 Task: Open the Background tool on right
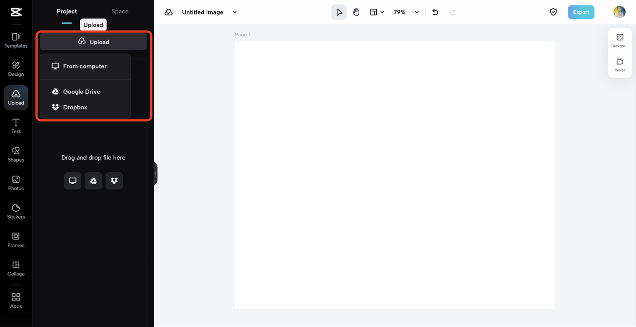click(x=620, y=41)
